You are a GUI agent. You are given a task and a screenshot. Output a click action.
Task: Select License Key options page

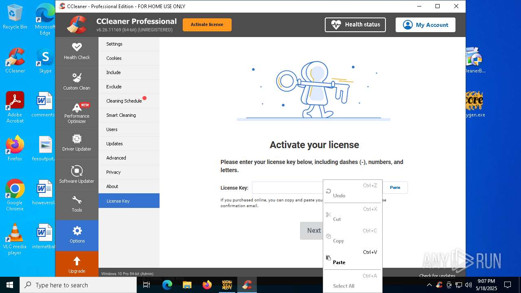pos(129,201)
